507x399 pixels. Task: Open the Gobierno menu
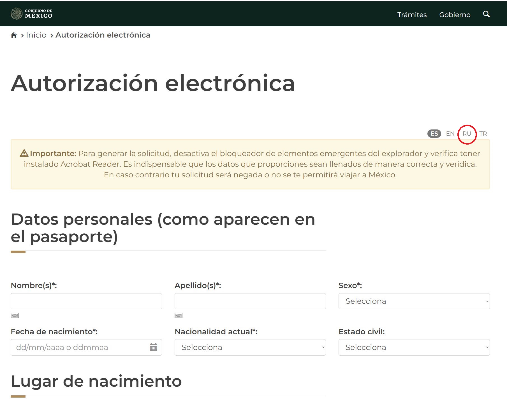click(455, 15)
